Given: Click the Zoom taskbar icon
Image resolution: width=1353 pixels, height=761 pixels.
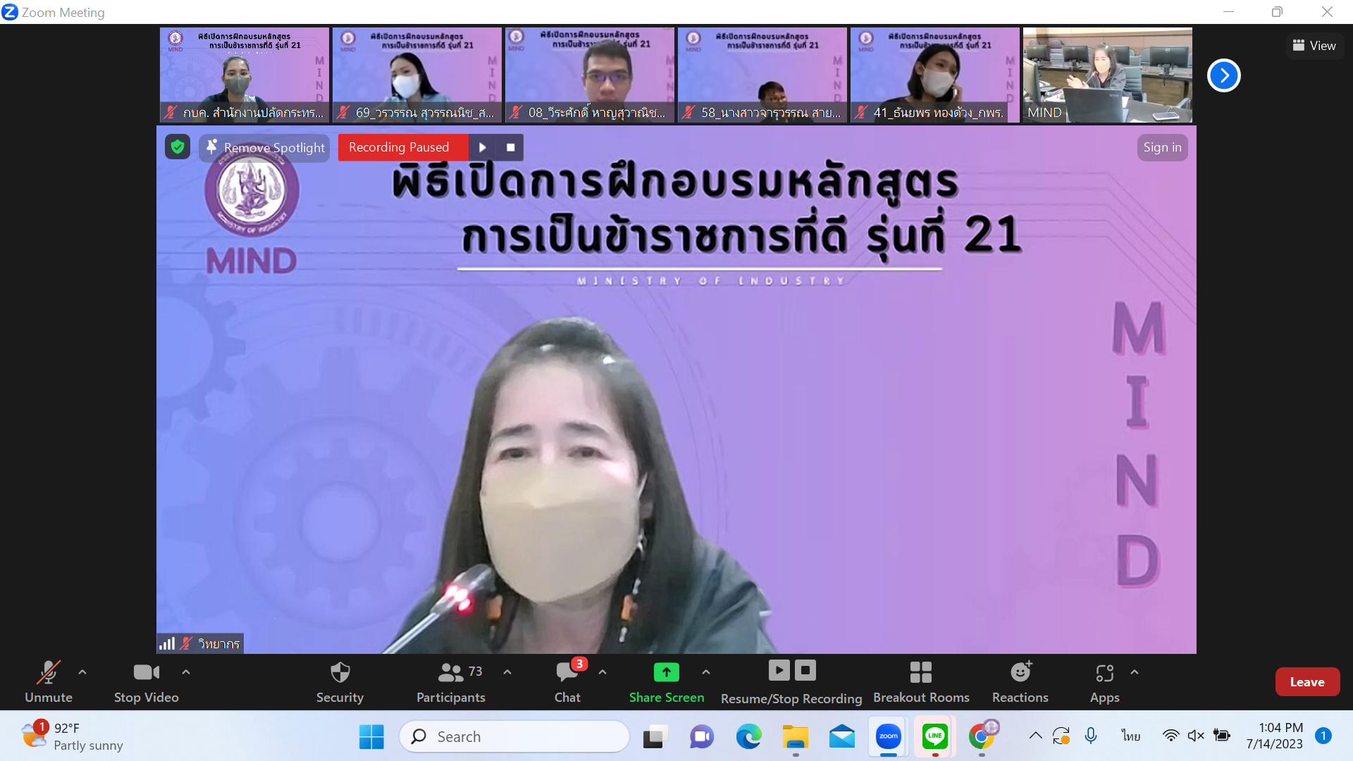Looking at the screenshot, I should pos(889,736).
